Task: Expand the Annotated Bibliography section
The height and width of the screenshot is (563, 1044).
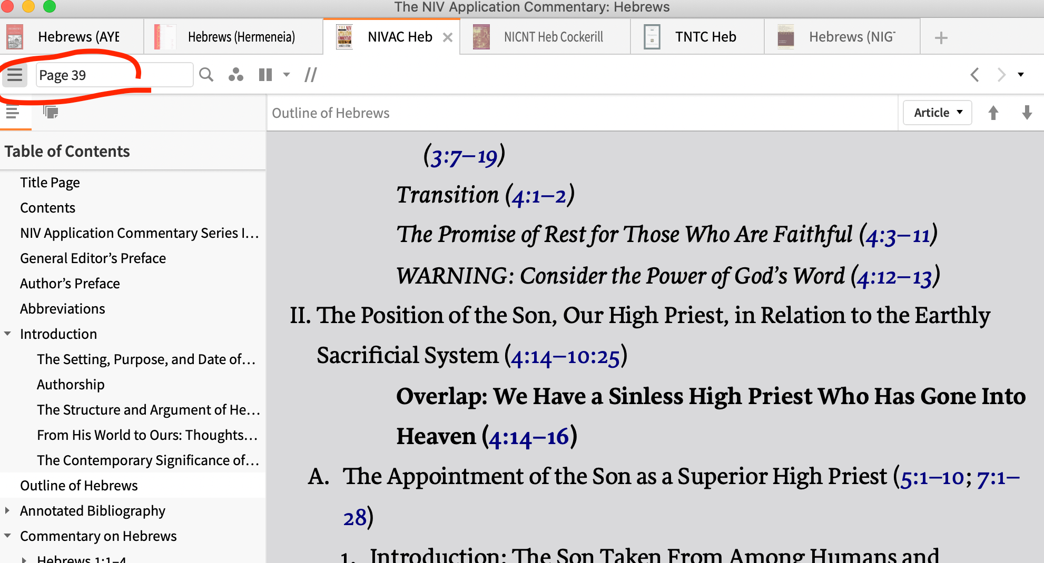Action: [7, 510]
